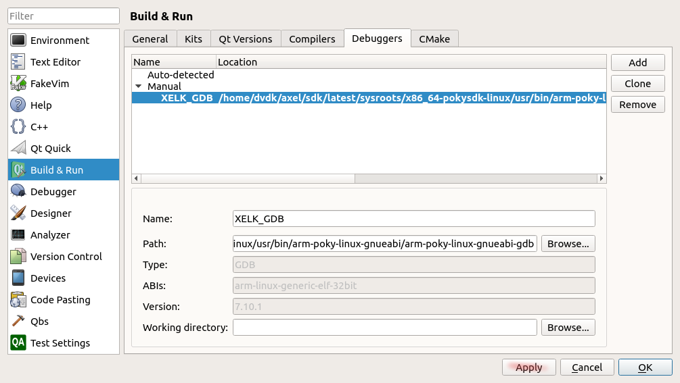This screenshot has width=680, height=383.
Task: Select the C++ braces icon
Action: point(18,127)
